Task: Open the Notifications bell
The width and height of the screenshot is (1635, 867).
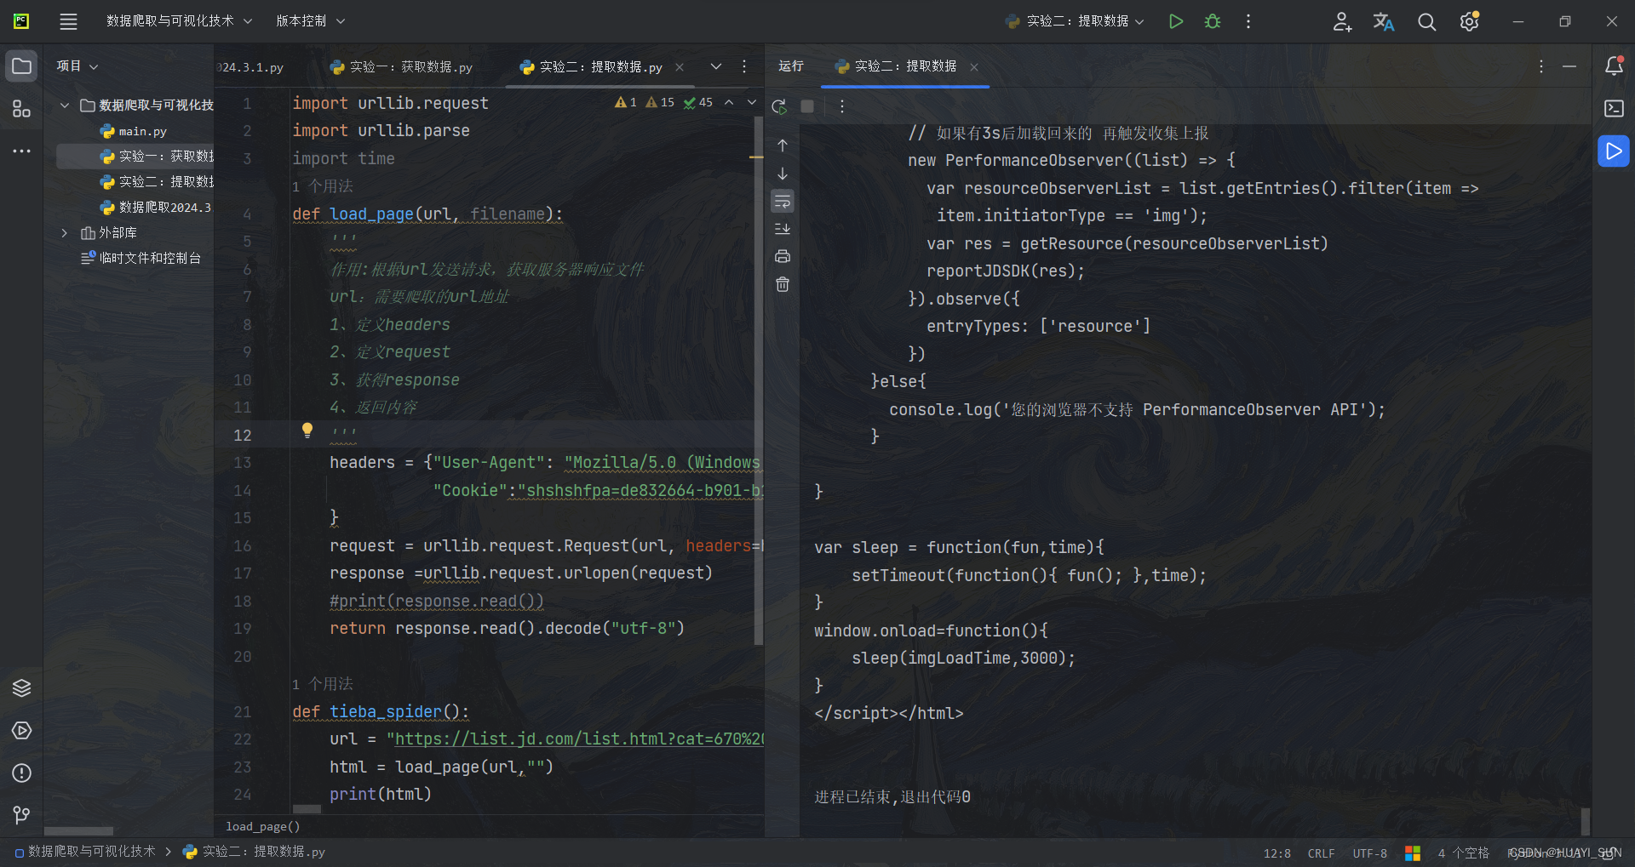Action: [x=1614, y=66]
